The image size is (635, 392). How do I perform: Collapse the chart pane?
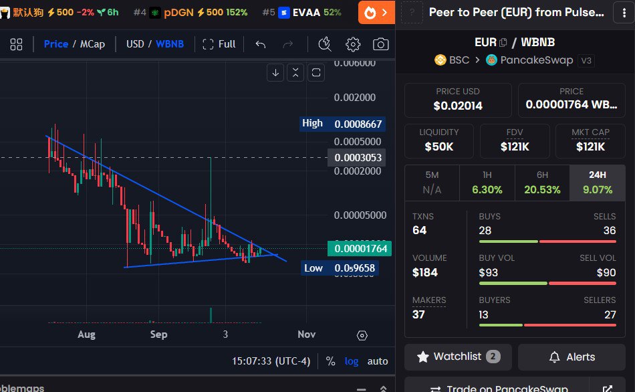[295, 72]
